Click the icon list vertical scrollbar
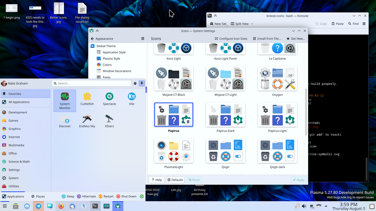This screenshot has height=211, width=376. [306, 112]
